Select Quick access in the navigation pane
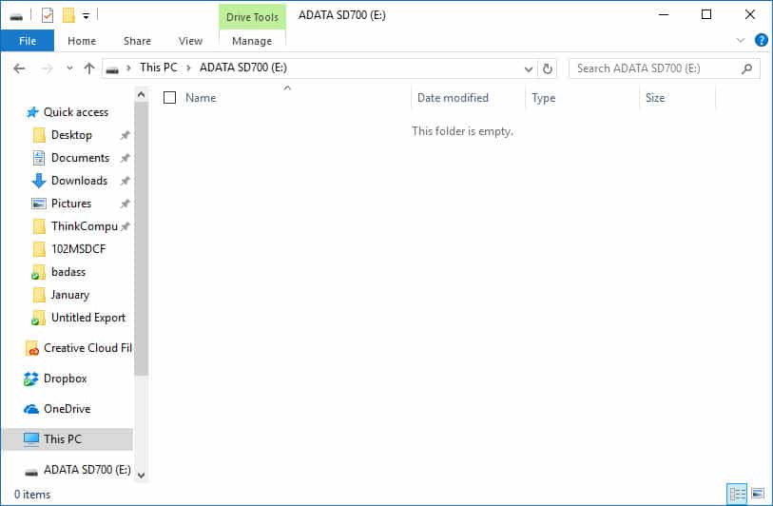The height and width of the screenshot is (506, 773). pos(76,112)
